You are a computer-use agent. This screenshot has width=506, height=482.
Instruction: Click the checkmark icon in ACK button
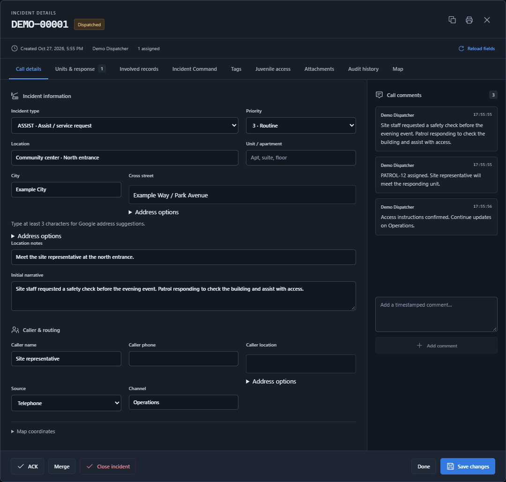(21, 466)
